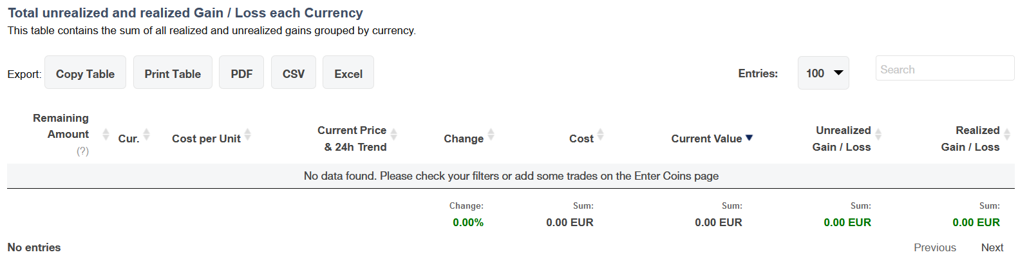Reverse the Current Value descending sort arrow
The height and width of the screenshot is (268, 1018).
point(749,138)
